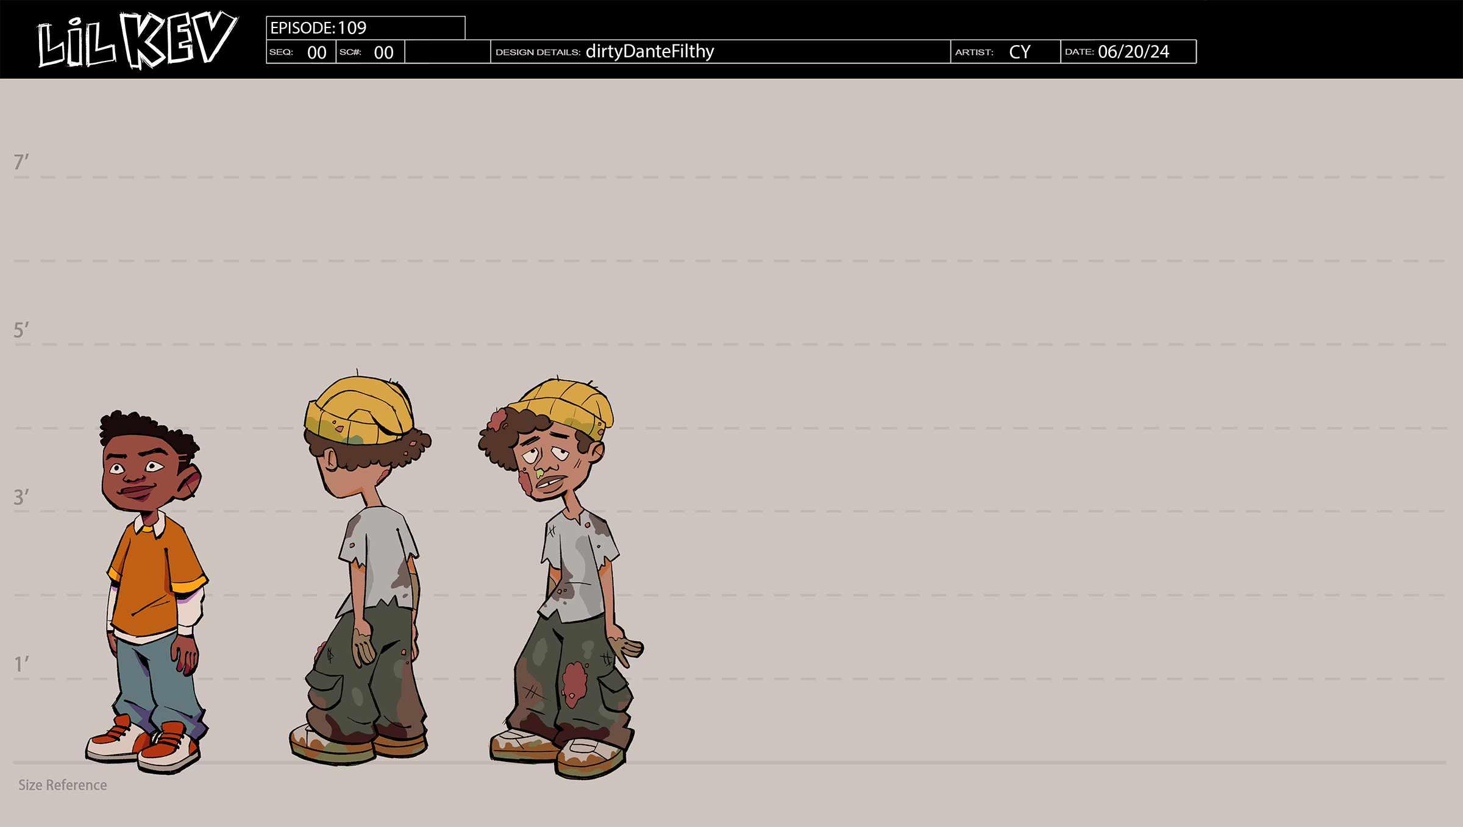Click the Size Reference label
This screenshot has width=1463, height=827.
click(62, 785)
